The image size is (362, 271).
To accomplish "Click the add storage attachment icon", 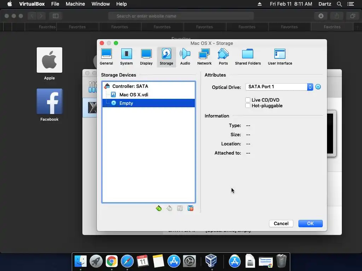I will [x=180, y=209].
